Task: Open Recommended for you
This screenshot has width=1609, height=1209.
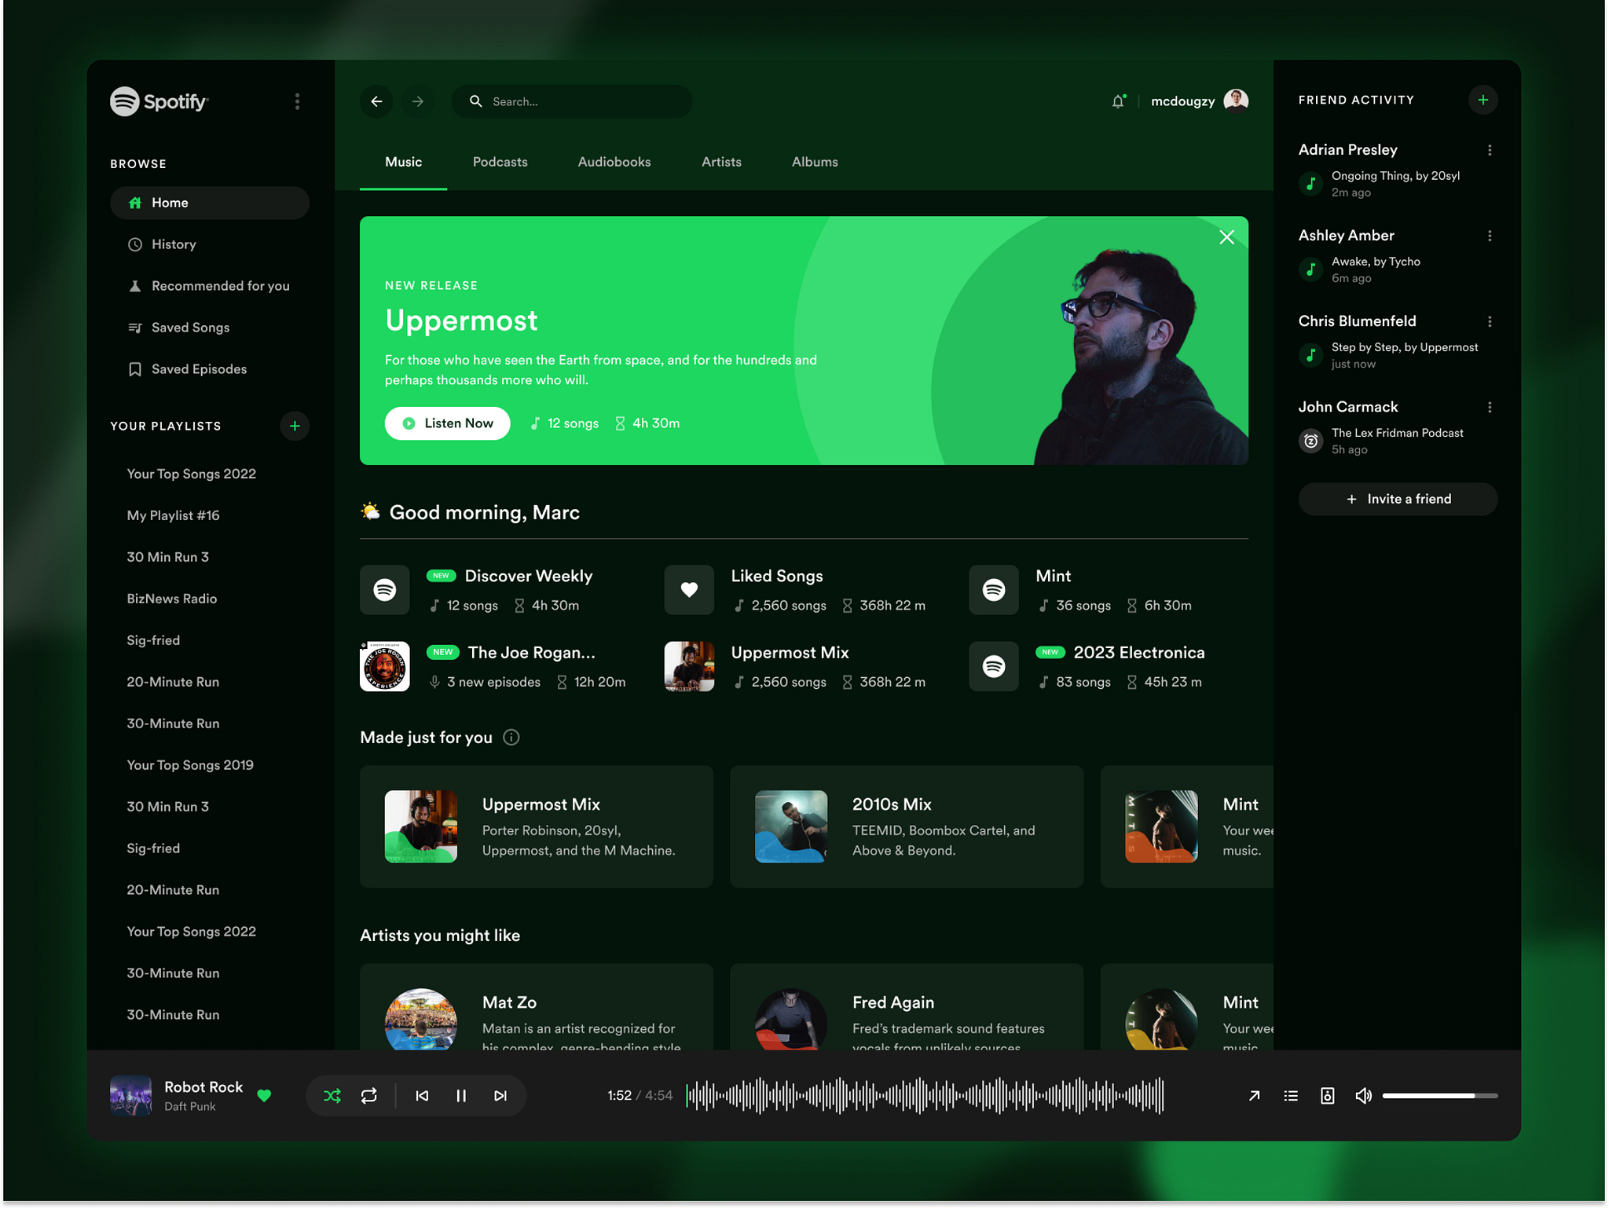Action: (x=210, y=286)
